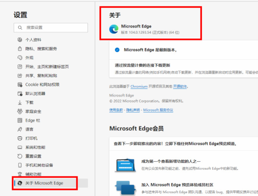Click the 设置 page title
This screenshot has width=258, height=196.
coord(20,15)
